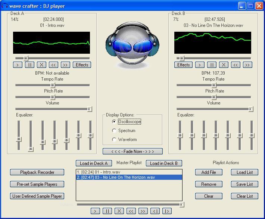The height and width of the screenshot is (219, 265).
Task: Click the Fade Now crossfade button
Action: point(132,151)
